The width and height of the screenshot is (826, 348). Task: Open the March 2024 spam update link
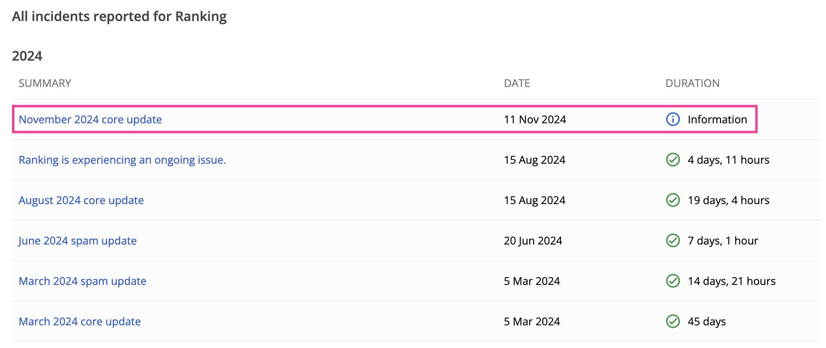tap(82, 281)
